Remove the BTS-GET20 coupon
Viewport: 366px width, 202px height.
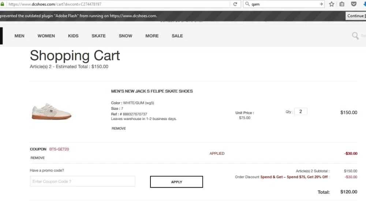(x=38, y=158)
